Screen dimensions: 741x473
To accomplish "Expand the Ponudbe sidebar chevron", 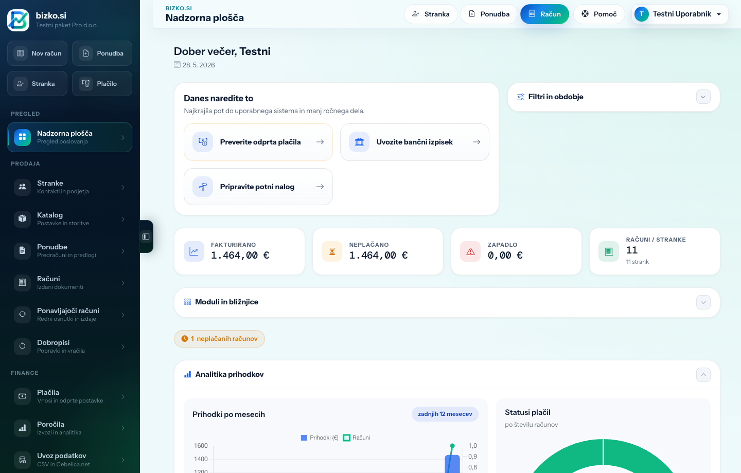I will pos(123,251).
